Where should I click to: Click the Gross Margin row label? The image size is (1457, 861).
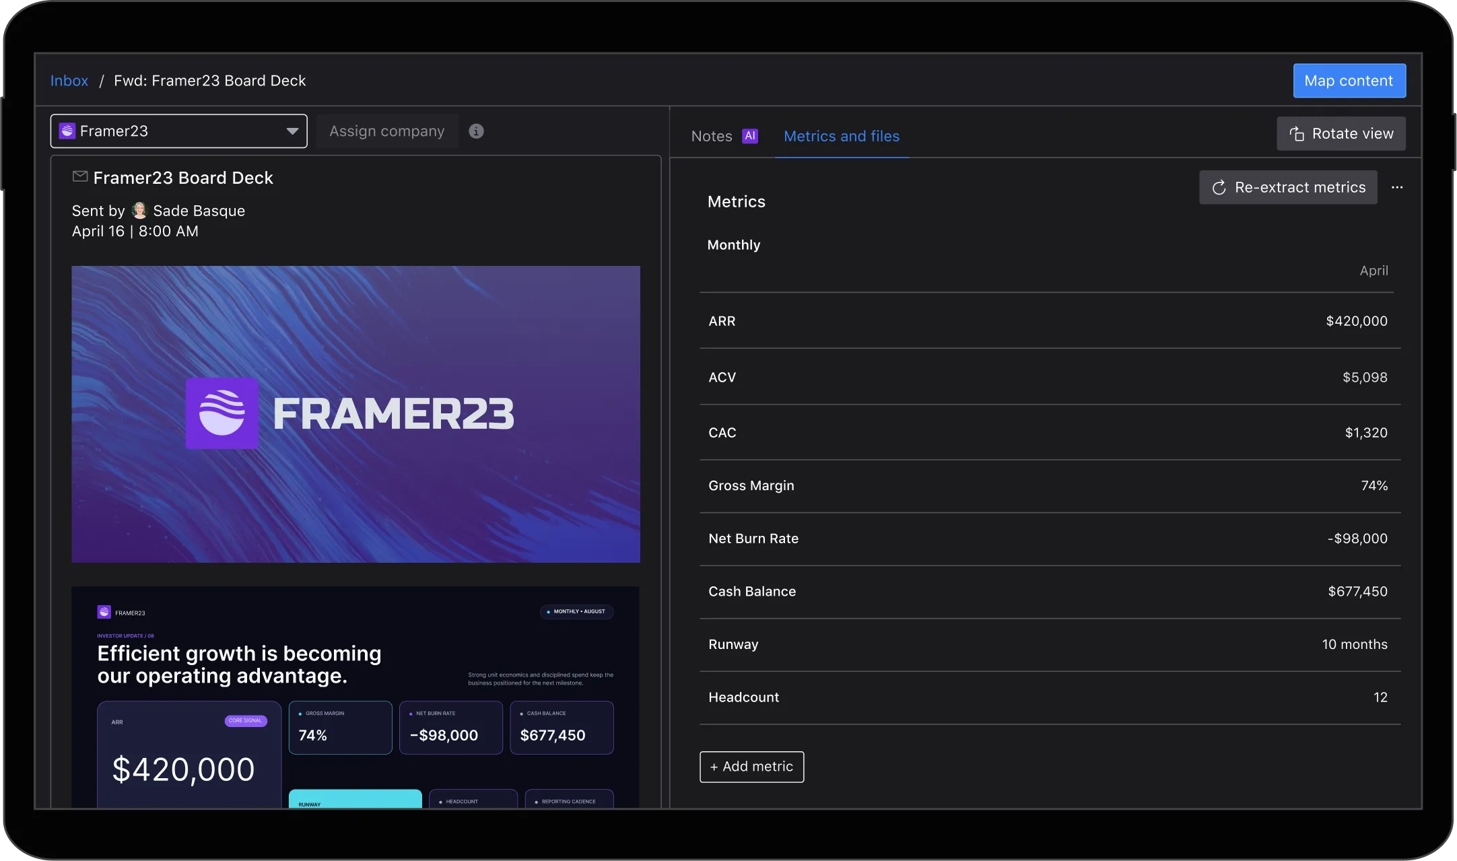(751, 486)
